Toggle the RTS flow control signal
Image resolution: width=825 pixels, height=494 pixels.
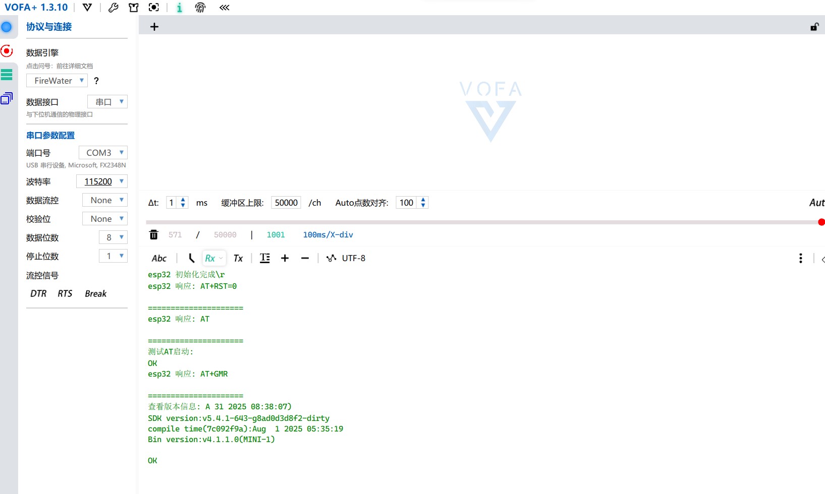pyautogui.click(x=65, y=293)
